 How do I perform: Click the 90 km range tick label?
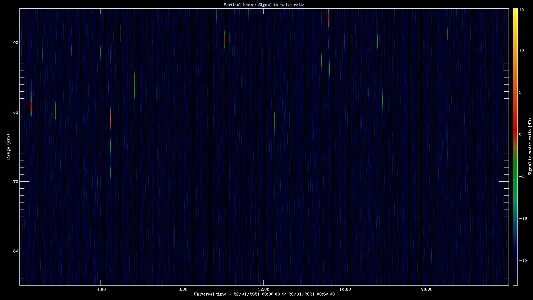tap(16, 43)
